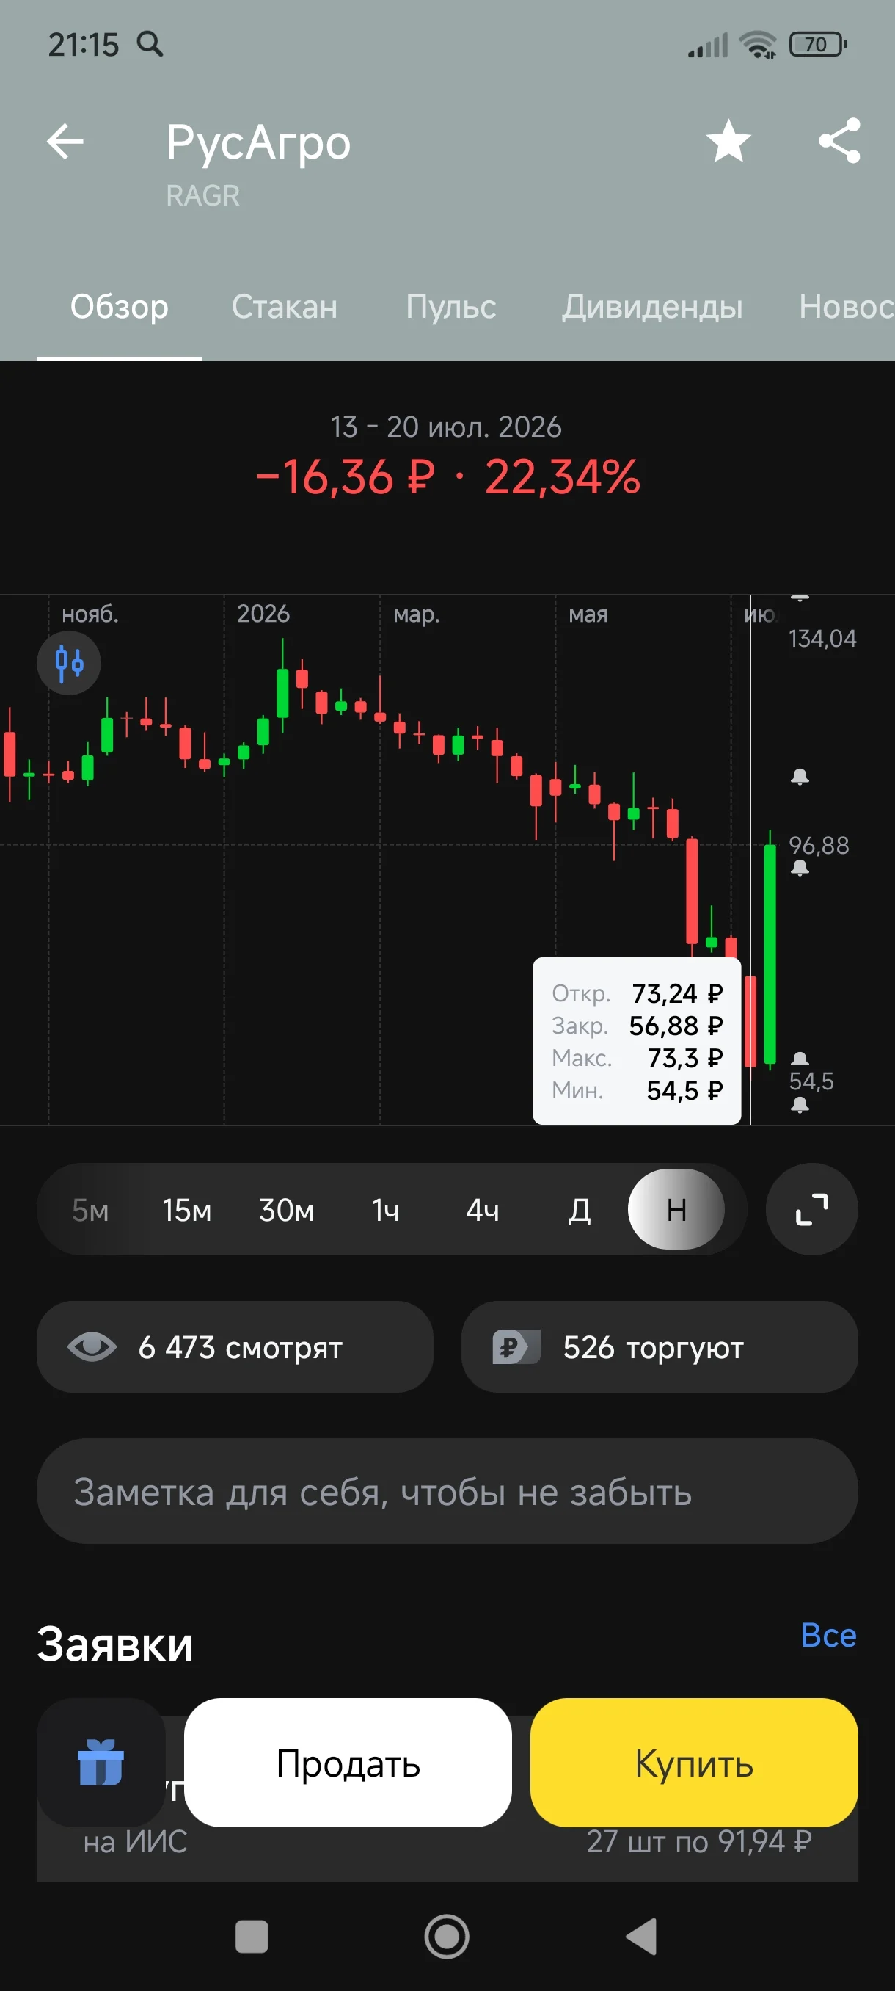Screen dimensions: 895x1991
Task: Tap the RAGR ticker label
Action: click(x=203, y=195)
